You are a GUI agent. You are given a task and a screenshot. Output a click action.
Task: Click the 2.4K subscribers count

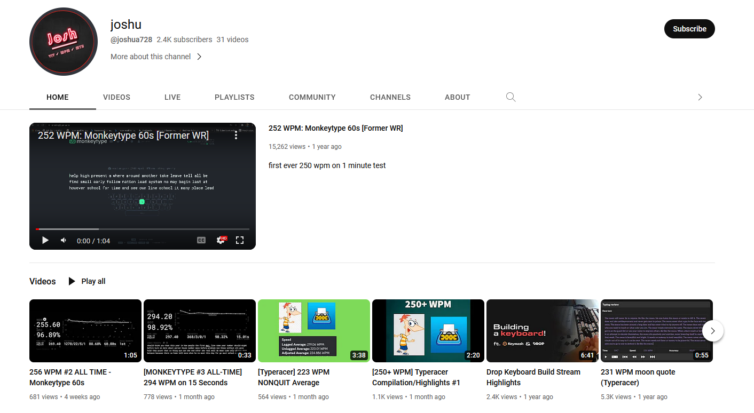184,39
